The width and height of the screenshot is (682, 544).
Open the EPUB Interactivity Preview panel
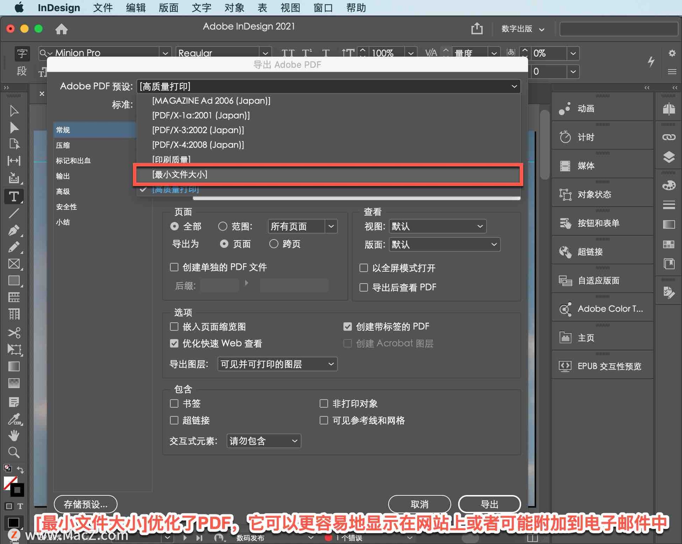pyautogui.click(x=602, y=366)
